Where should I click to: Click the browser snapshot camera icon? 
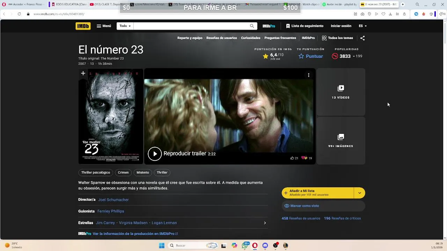click(x=362, y=14)
